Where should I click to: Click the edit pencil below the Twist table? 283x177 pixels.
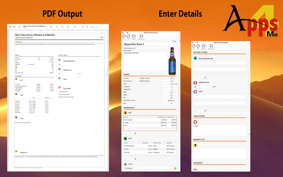click(205, 111)
